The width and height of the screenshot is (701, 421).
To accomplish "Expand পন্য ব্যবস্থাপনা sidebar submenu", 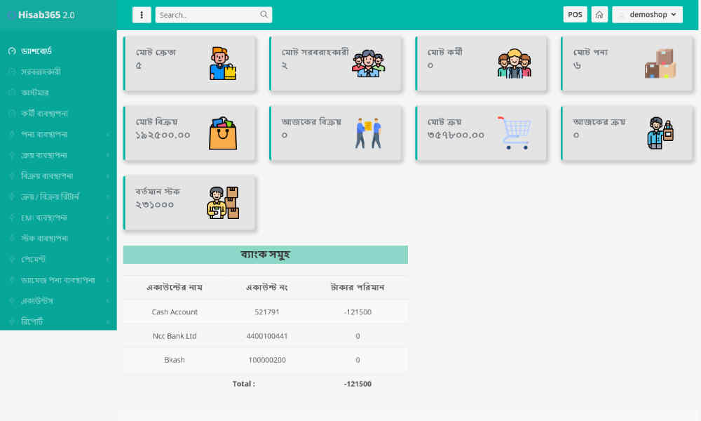I will (58, 134).
